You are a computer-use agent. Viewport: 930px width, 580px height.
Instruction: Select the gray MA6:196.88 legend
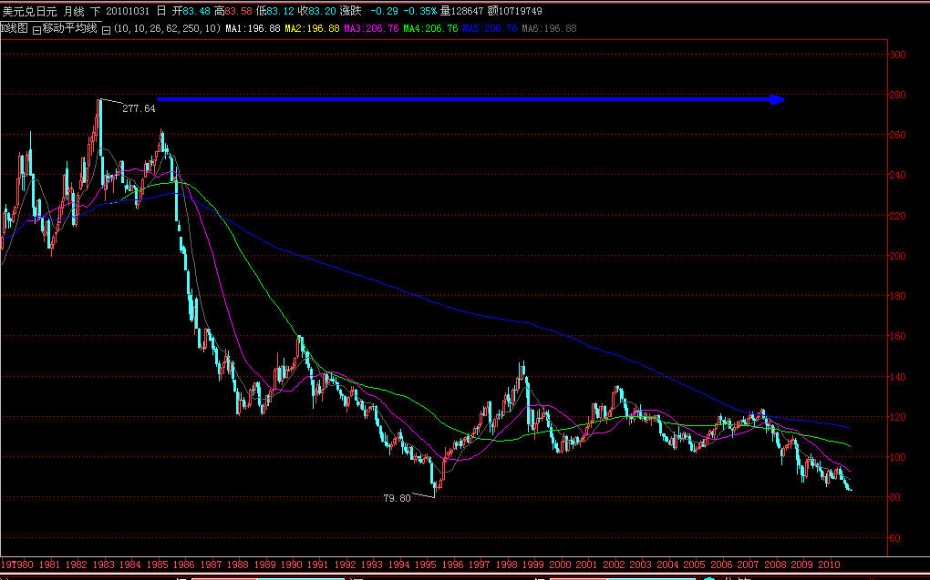549,28
